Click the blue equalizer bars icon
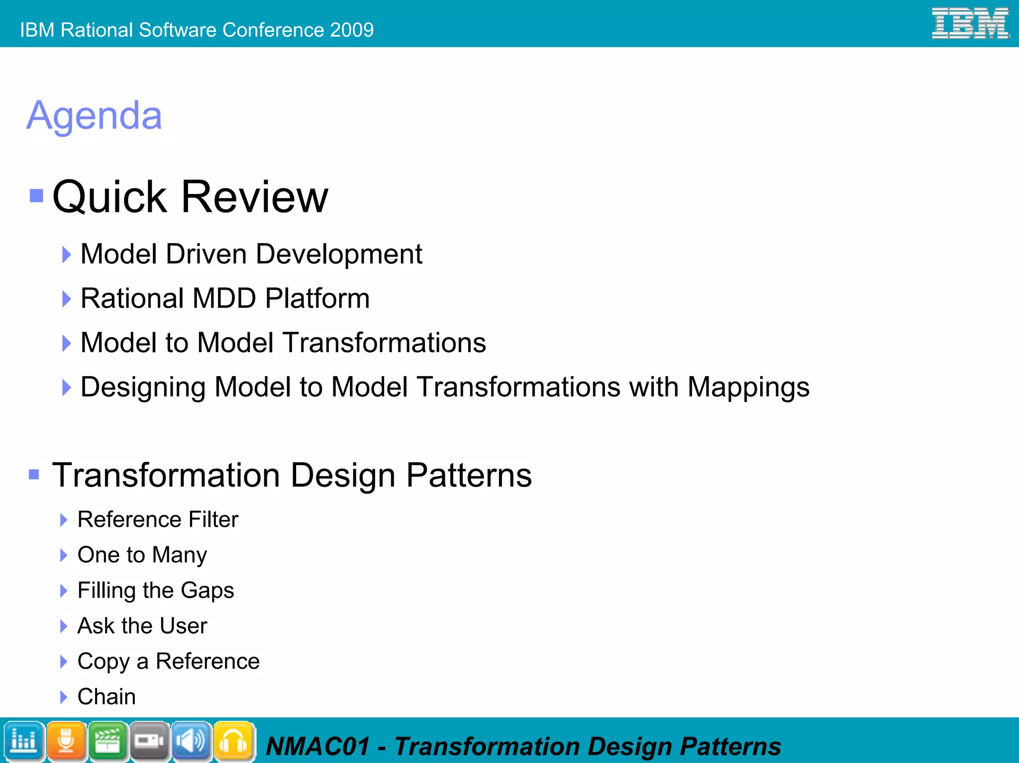The width and height of the screenshot is (1019, 763). (23, 741)
